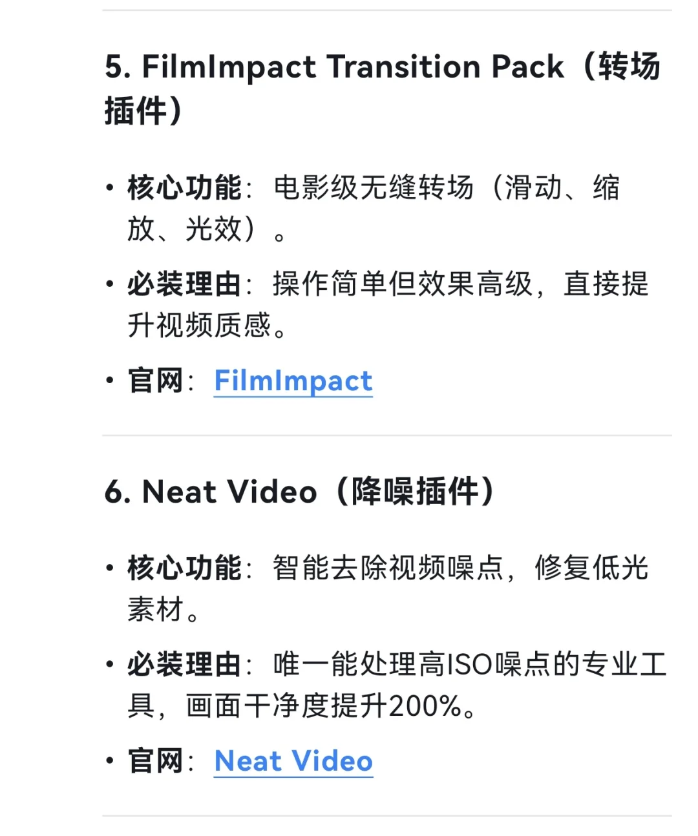The height and width of the screenshot is (836, 698).
Task: Tap the text 智能去除视频噪点
Action: (x=388, y=568)
